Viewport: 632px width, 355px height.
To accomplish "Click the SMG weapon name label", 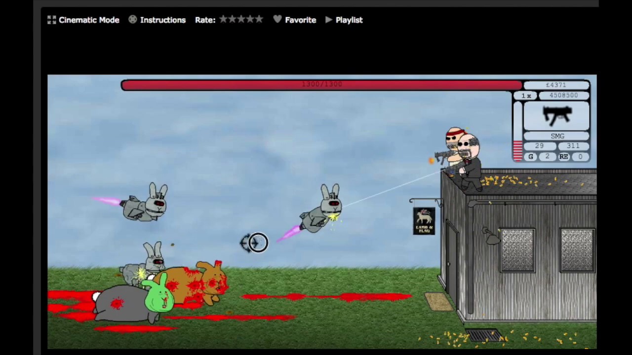I will pos(556,136).
